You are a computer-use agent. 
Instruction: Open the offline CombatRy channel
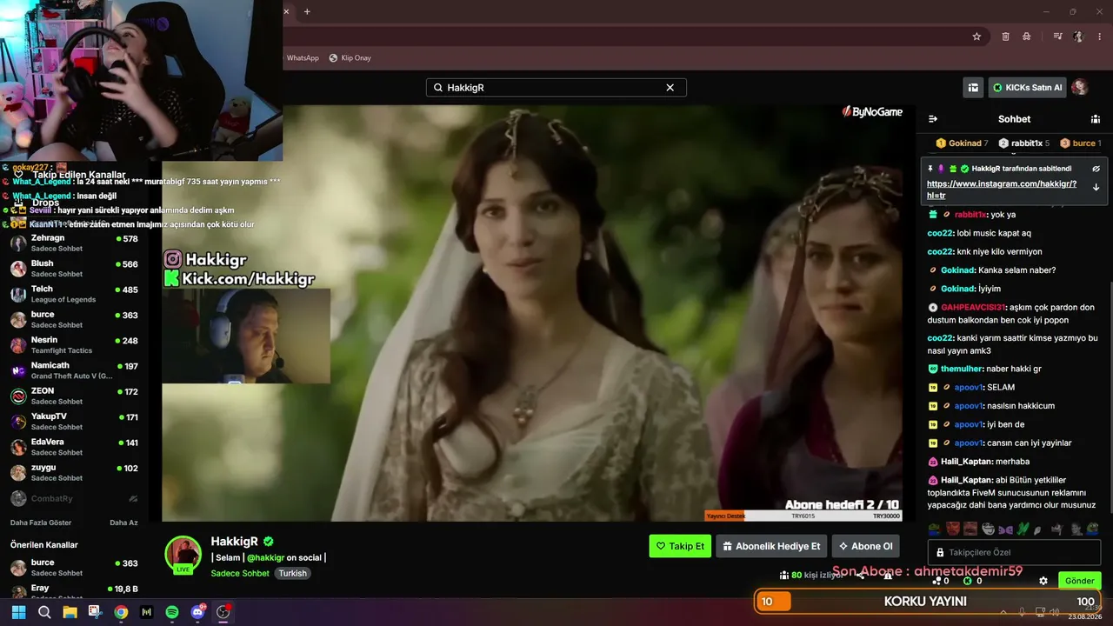pyautogui.click(x=74, y=498)
